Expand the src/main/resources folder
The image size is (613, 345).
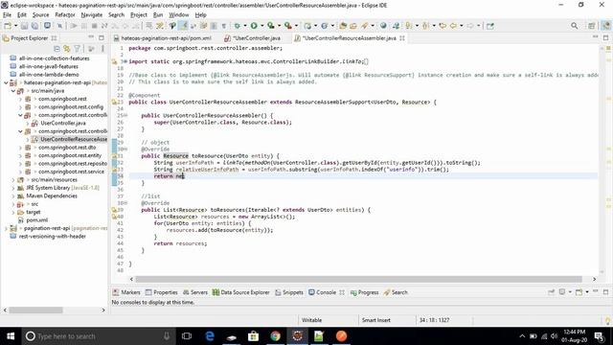[x=12, y=180]
